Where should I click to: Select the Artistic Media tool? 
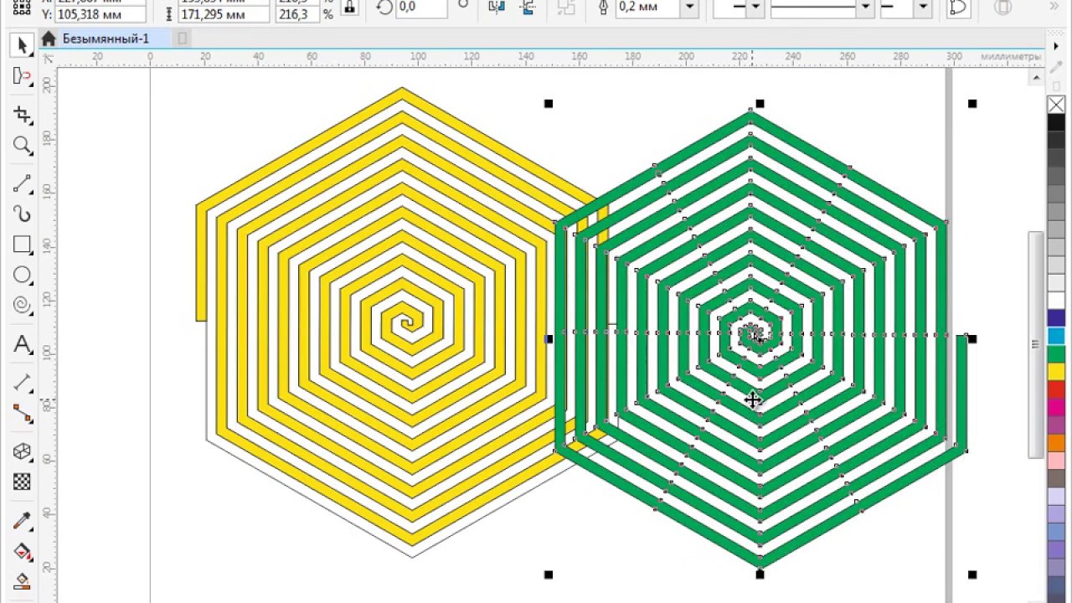23,214
